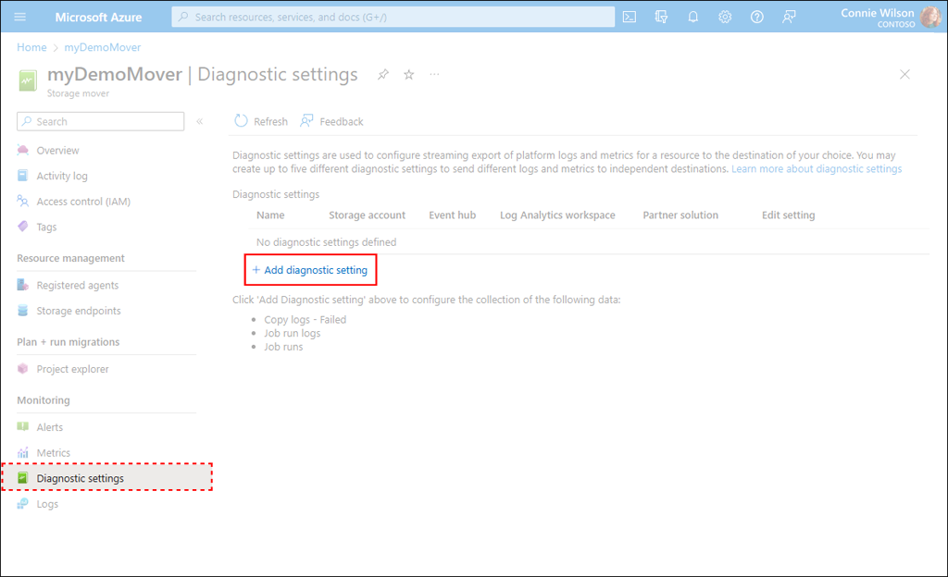Open the notifications bell
948x577 pixels.
pyautogui.click(x=692, y=17)
